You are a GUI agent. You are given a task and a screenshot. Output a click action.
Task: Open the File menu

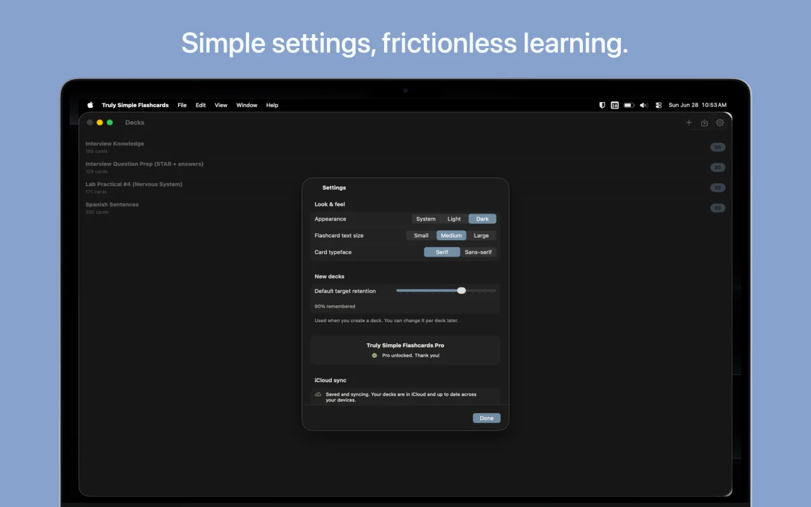click(x=182, y=105)
